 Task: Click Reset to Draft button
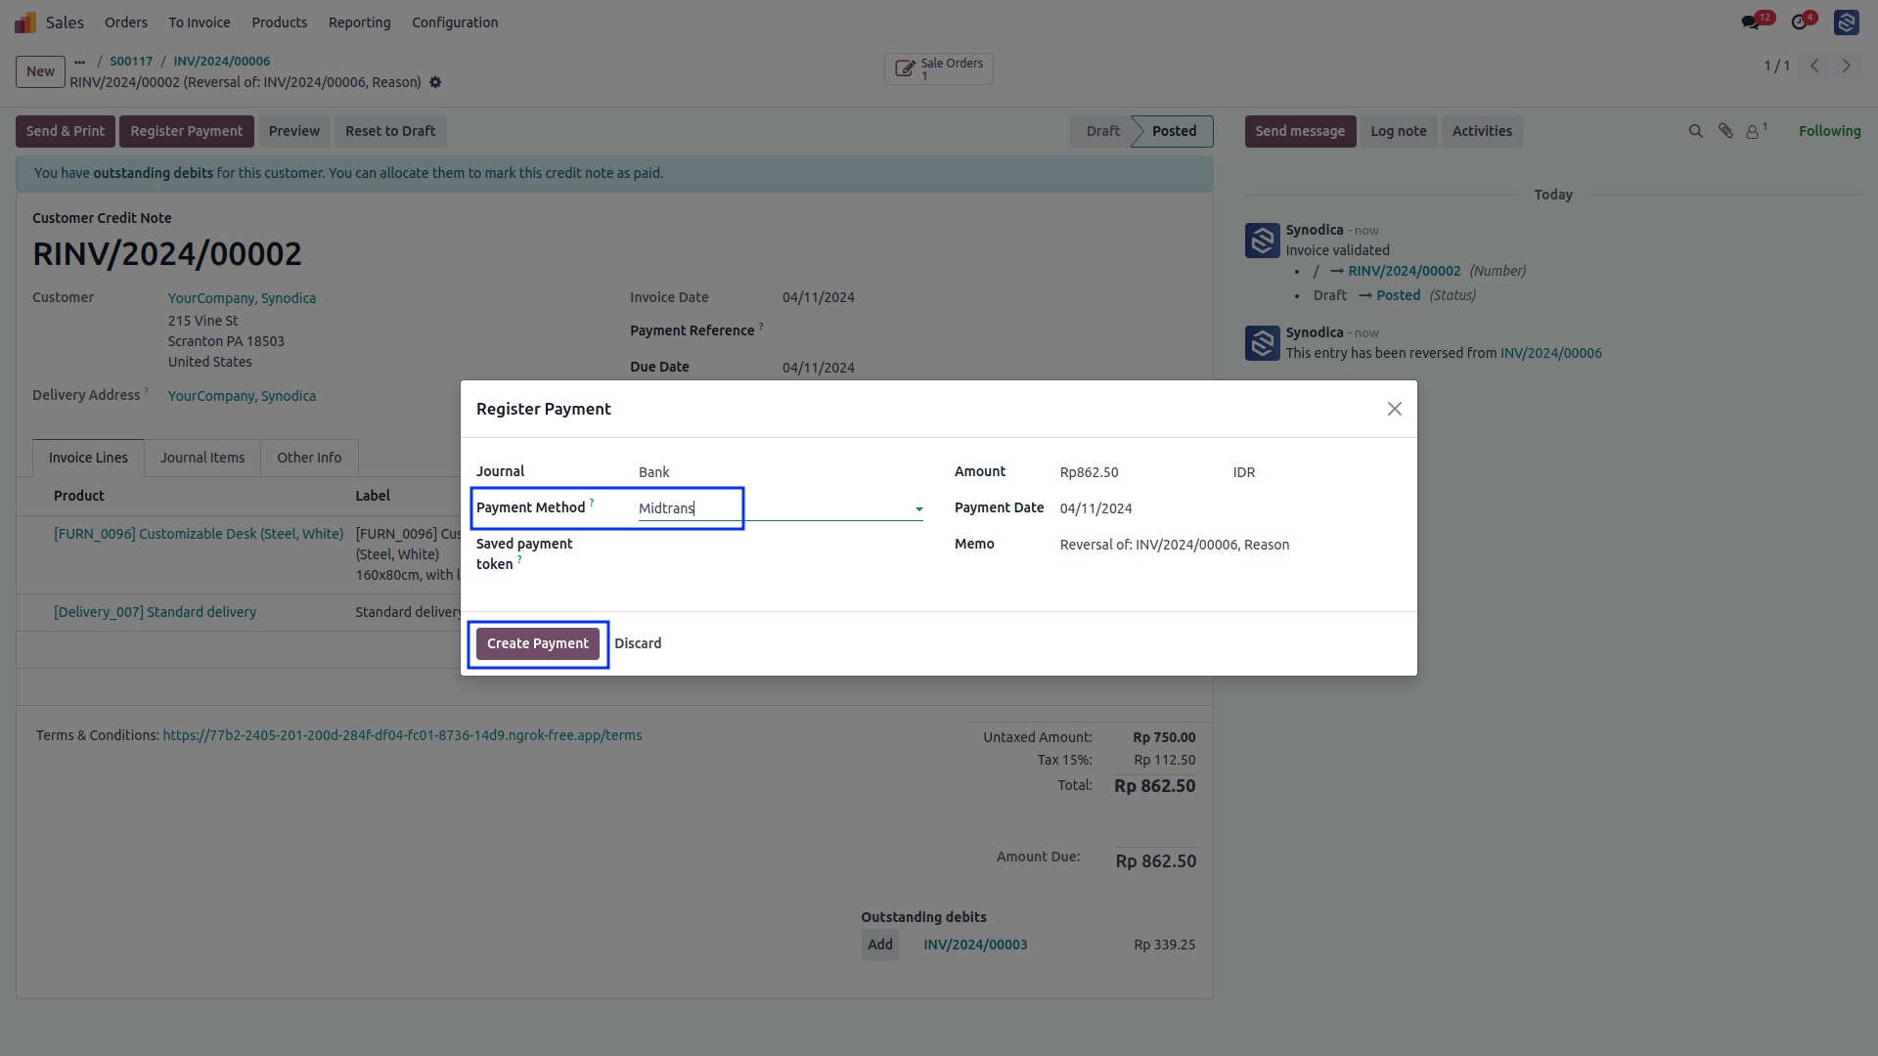390,131
